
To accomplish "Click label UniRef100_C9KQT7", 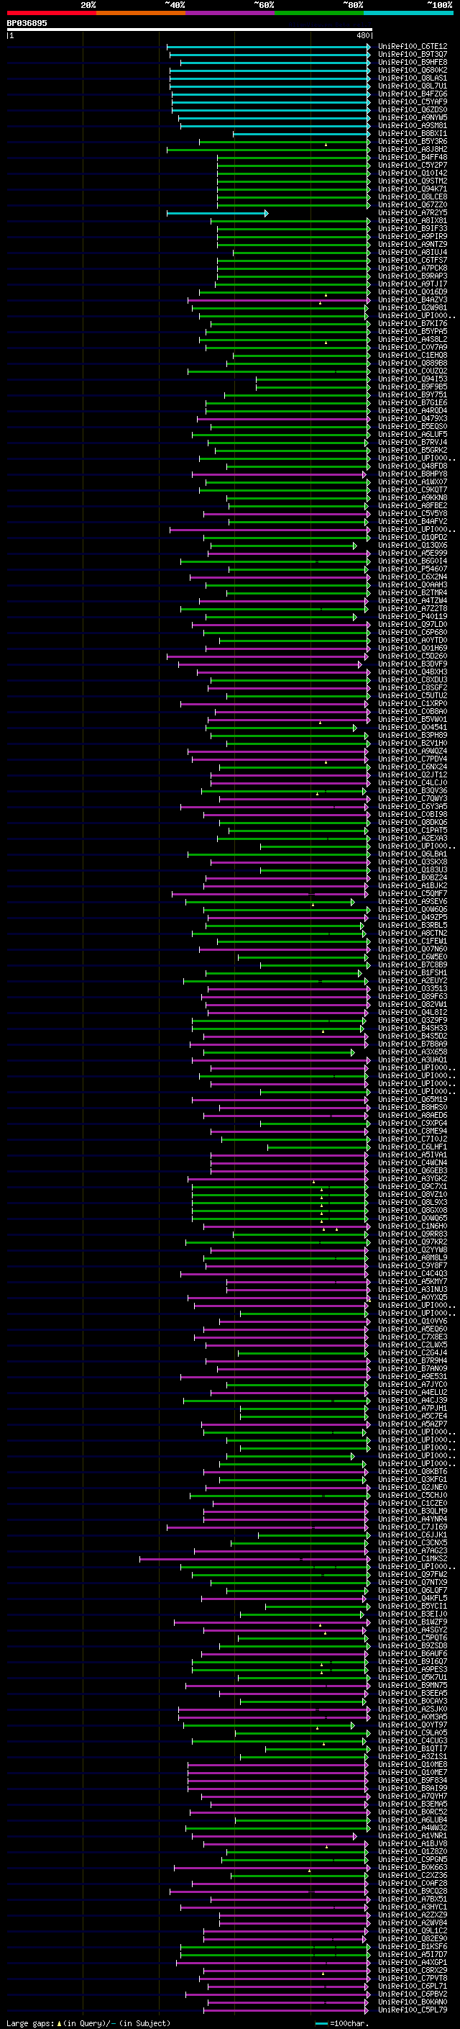I will click(x=412, y=490).
